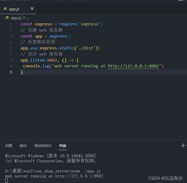
Task: Place the cursor at the terminal prompt cursor
Action: pyautogui.click(x=6, y=180)
